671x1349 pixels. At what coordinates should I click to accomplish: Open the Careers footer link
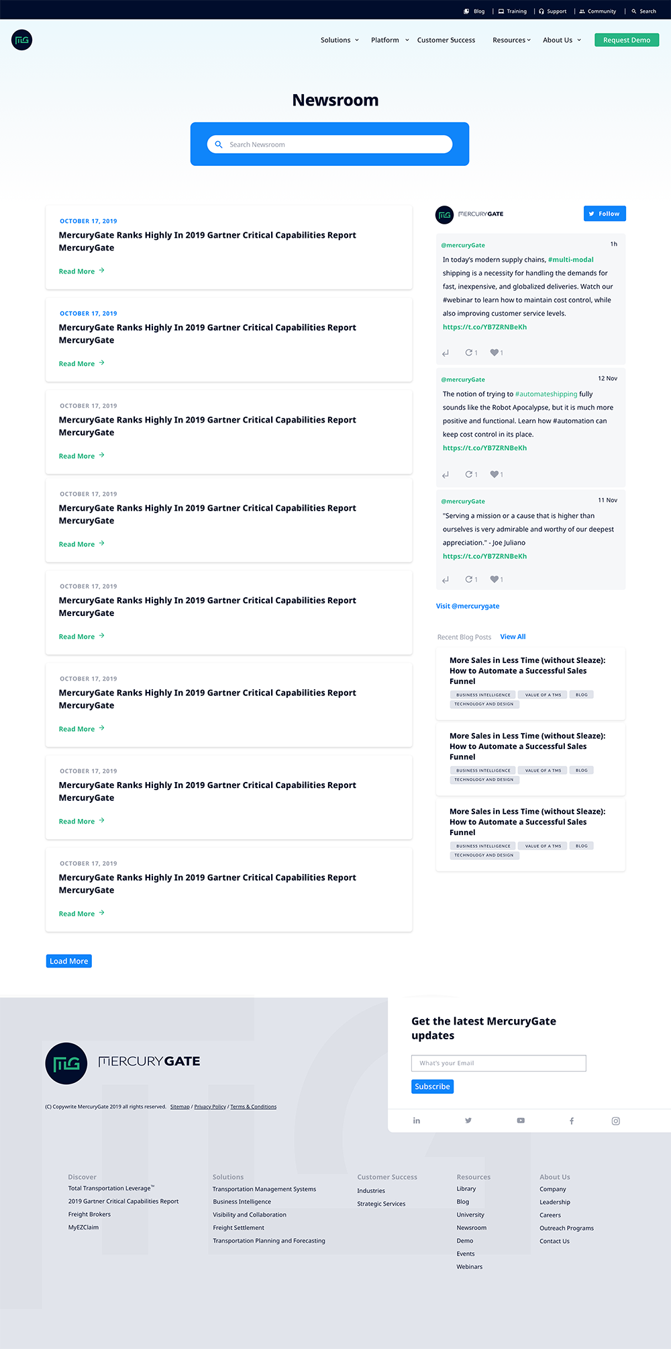pos(550,1215)
